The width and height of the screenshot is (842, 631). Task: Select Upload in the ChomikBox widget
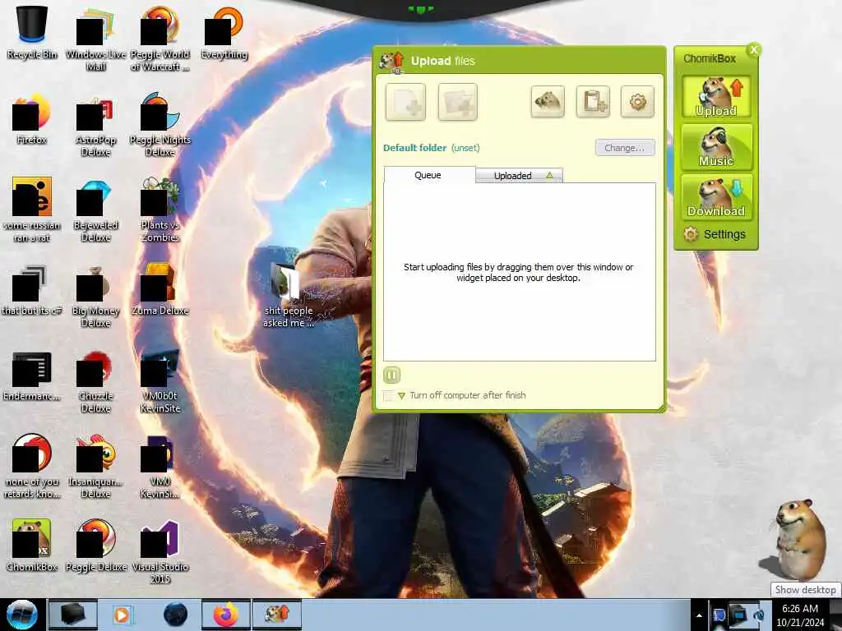pyautogui.click(x=716, y=97)
